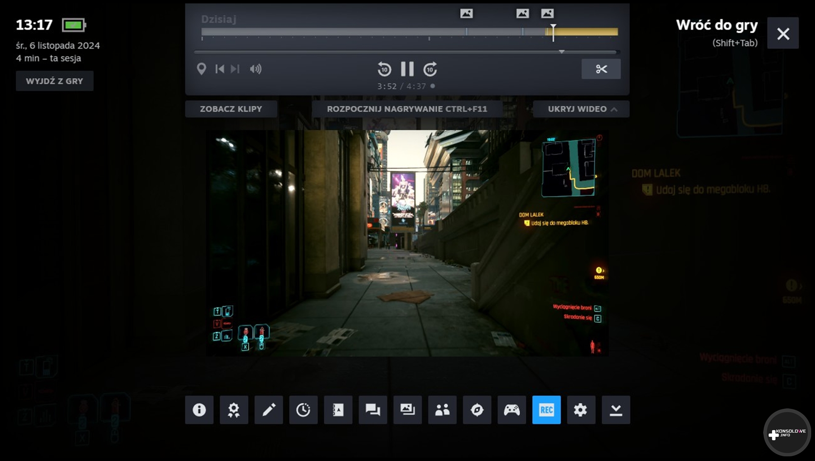The width and height of the screenshot is (815, 461).
Task: Open the notes pencil overlay
Action: [x=269, y=410]
